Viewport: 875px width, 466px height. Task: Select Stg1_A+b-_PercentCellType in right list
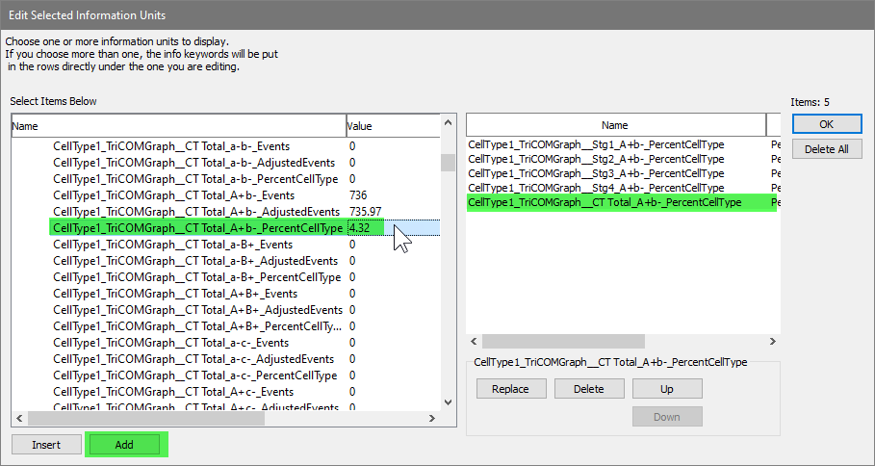coord(596,145)
